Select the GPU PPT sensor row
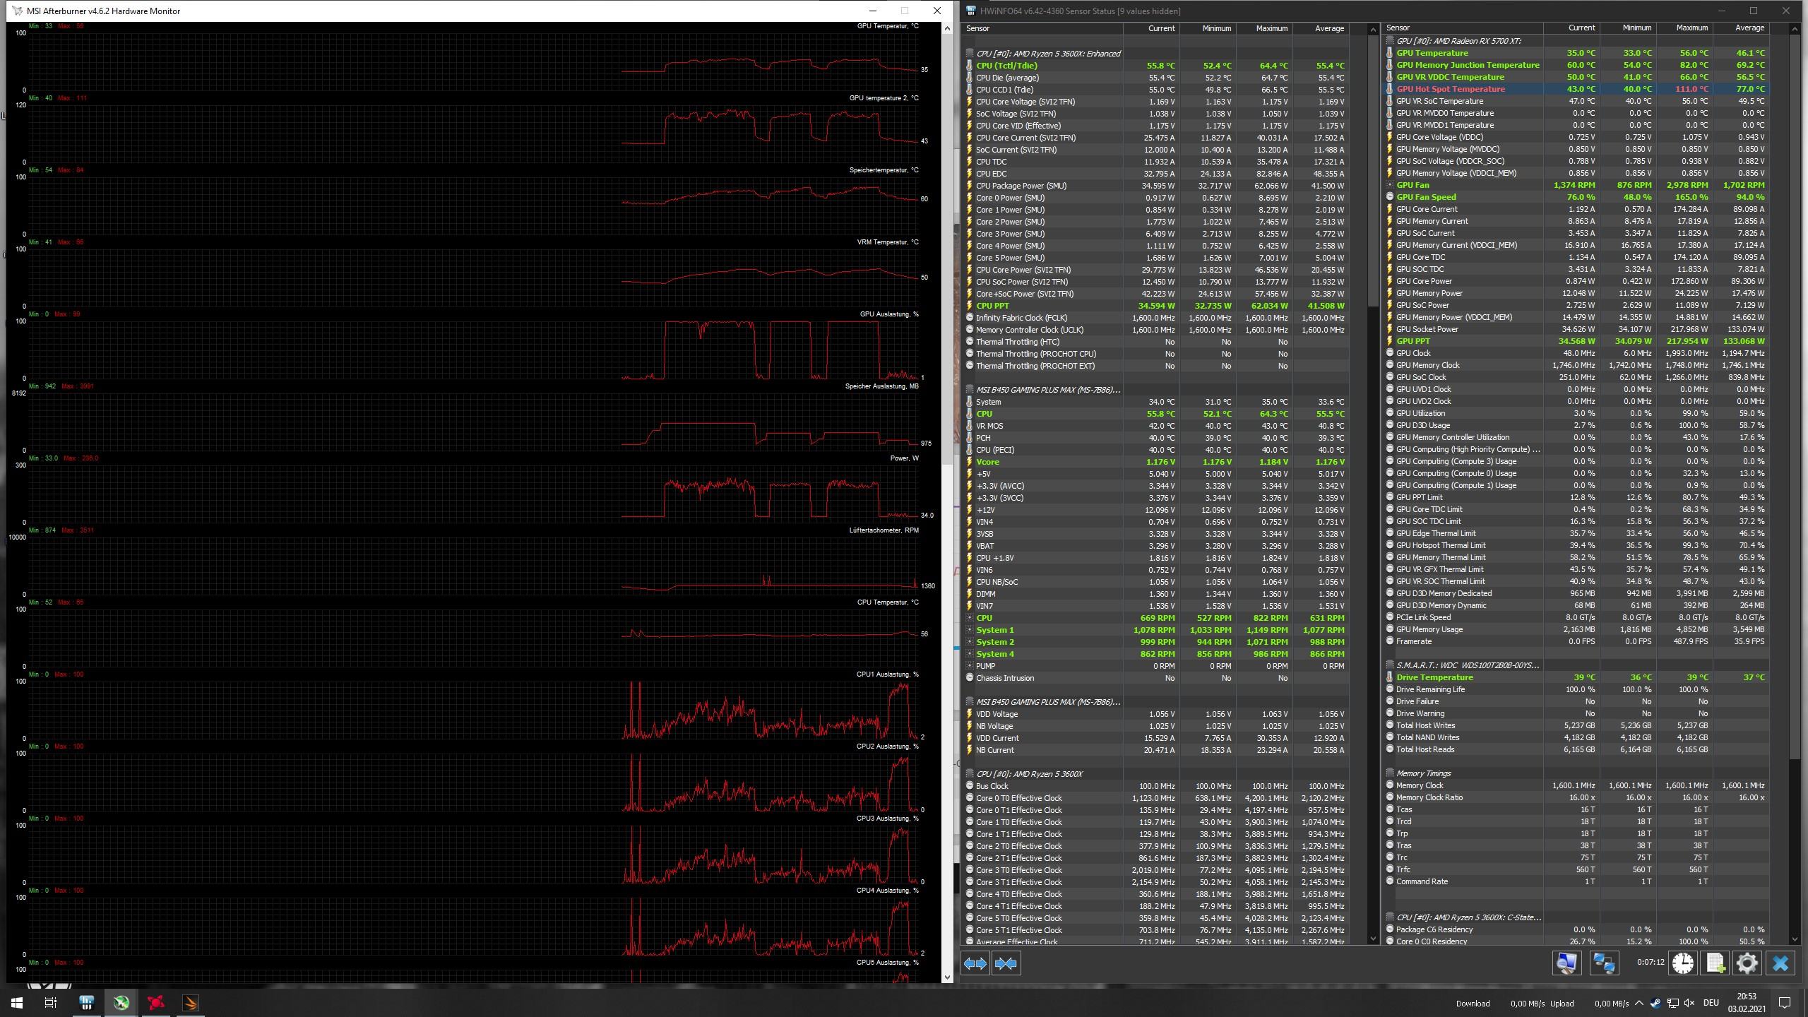 [1576, 341]
